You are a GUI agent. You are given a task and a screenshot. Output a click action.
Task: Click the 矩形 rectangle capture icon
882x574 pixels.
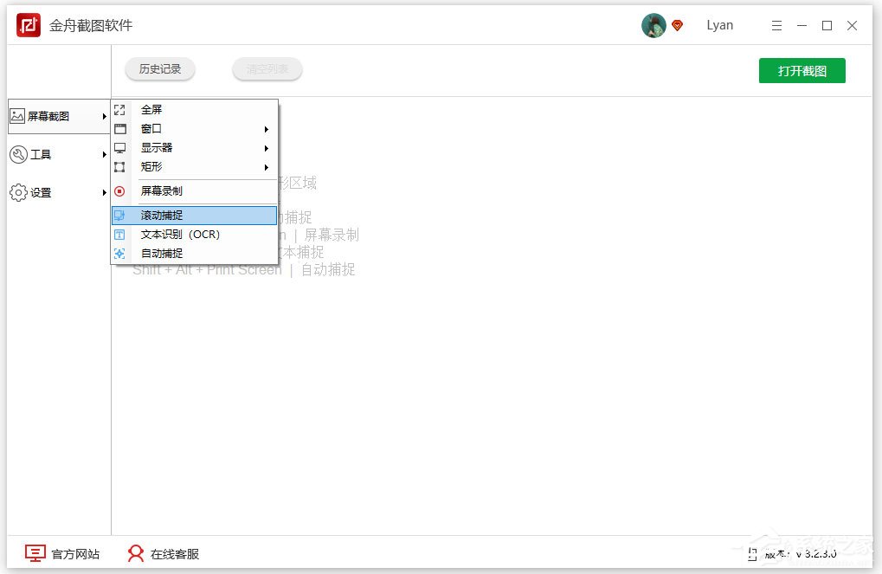click(x=119, y=167)
